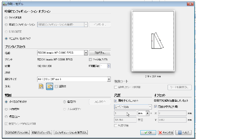Click the プロパティ printer properties button
This screenshot has height=139, width=227.
tap(100, 53)
